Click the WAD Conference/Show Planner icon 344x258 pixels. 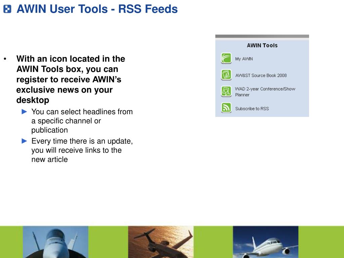tap(226, 91)
